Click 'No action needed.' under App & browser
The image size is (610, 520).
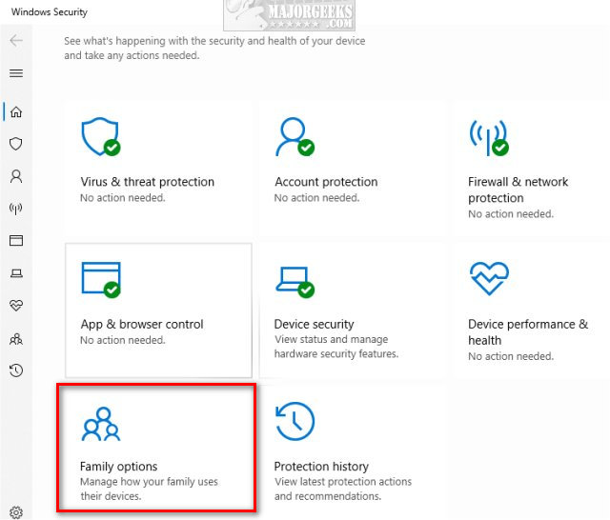pyautogui.click(x=123, y=340)
